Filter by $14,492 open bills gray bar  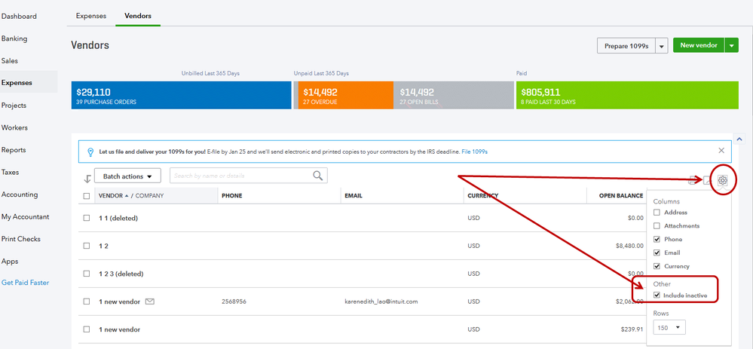click(x=454, y=95)
